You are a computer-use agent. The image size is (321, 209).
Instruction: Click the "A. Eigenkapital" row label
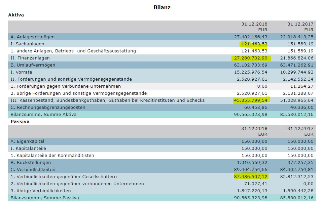click(x=28, y=141)
